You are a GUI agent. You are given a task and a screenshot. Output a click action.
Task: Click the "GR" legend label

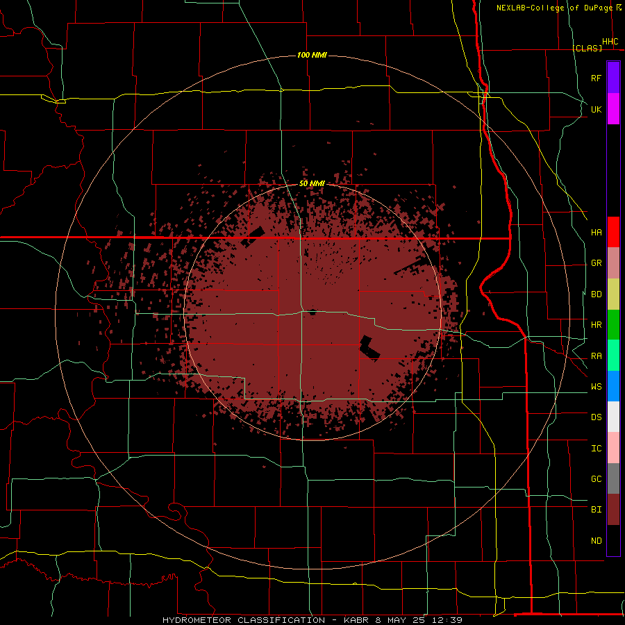pyautogui.click(x=596, y=263)
